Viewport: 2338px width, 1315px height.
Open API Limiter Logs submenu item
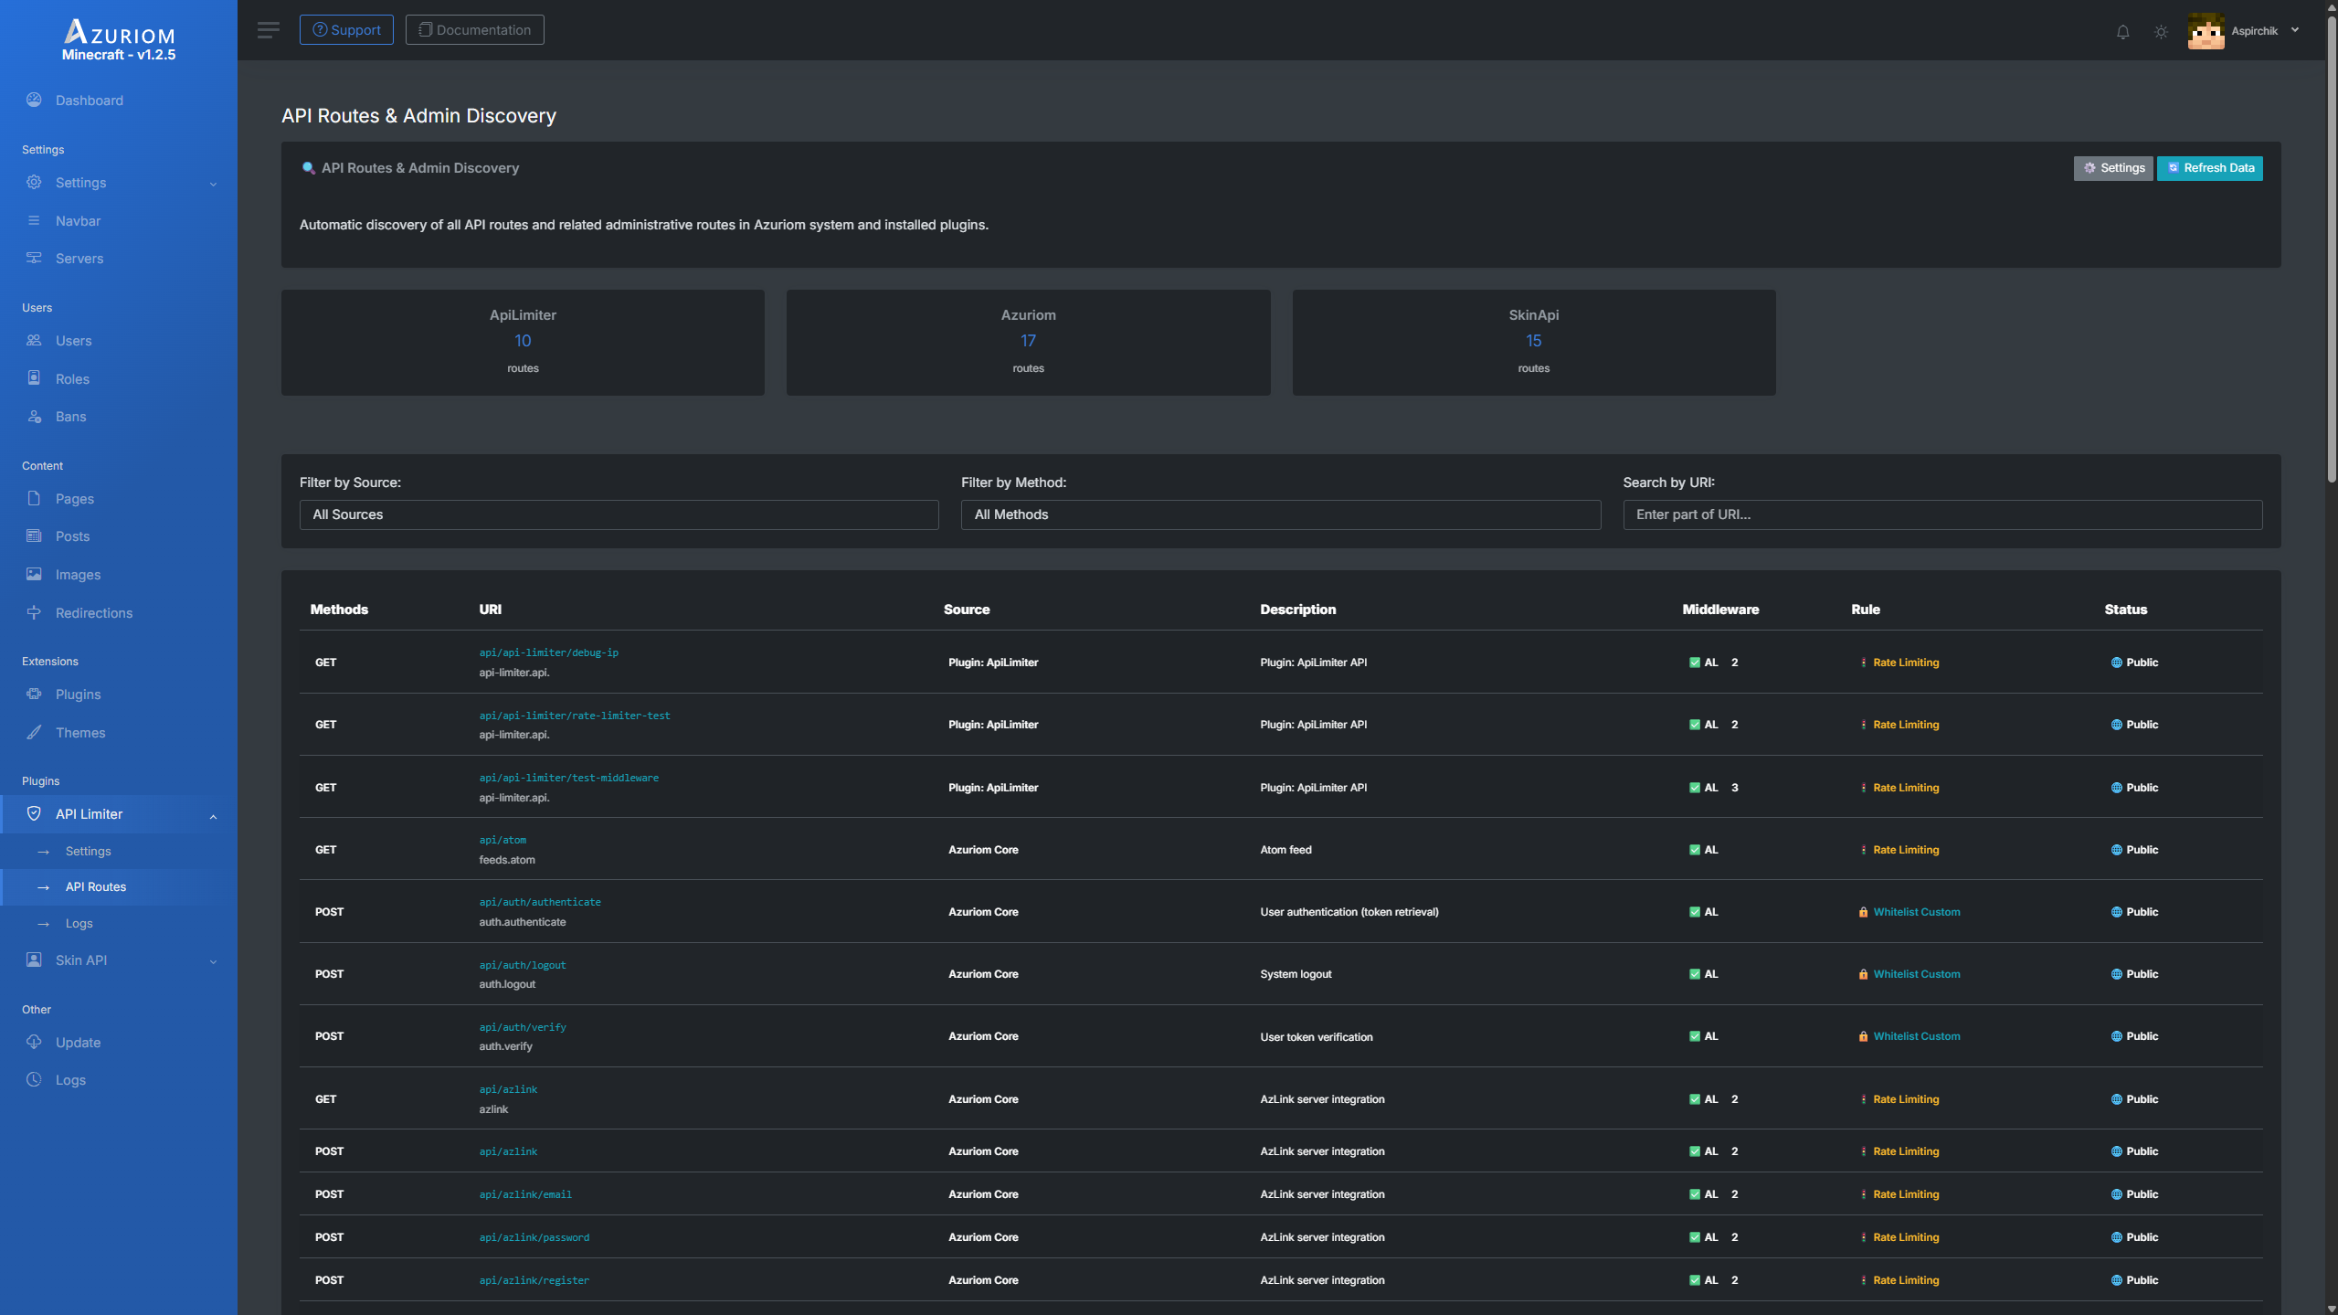coord(79,923)
